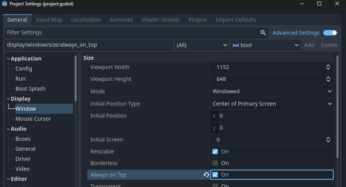The height and width of the screenshot is (187, 346).
Task: Select General under Audio
Action: click(x=25, y=149)
